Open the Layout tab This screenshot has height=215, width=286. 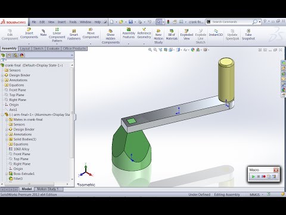(x=25, y=48)
